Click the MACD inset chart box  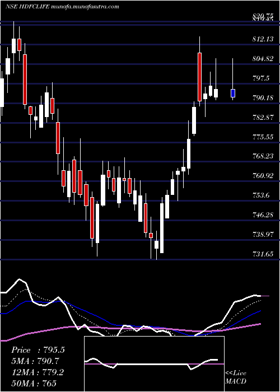[x=154, y=364]
